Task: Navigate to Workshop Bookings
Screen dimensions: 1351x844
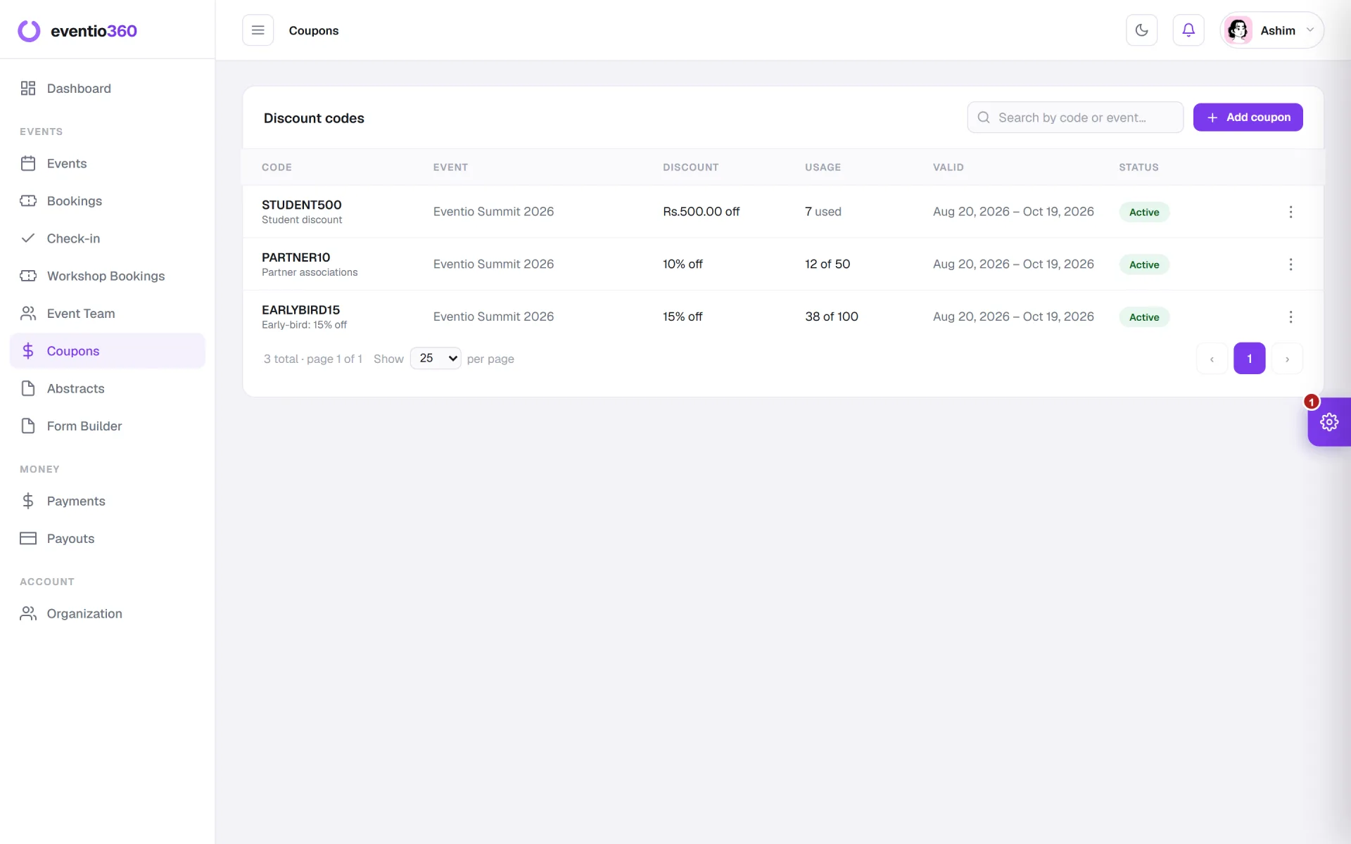Action: pyautogui.click(x=107, y=276)
